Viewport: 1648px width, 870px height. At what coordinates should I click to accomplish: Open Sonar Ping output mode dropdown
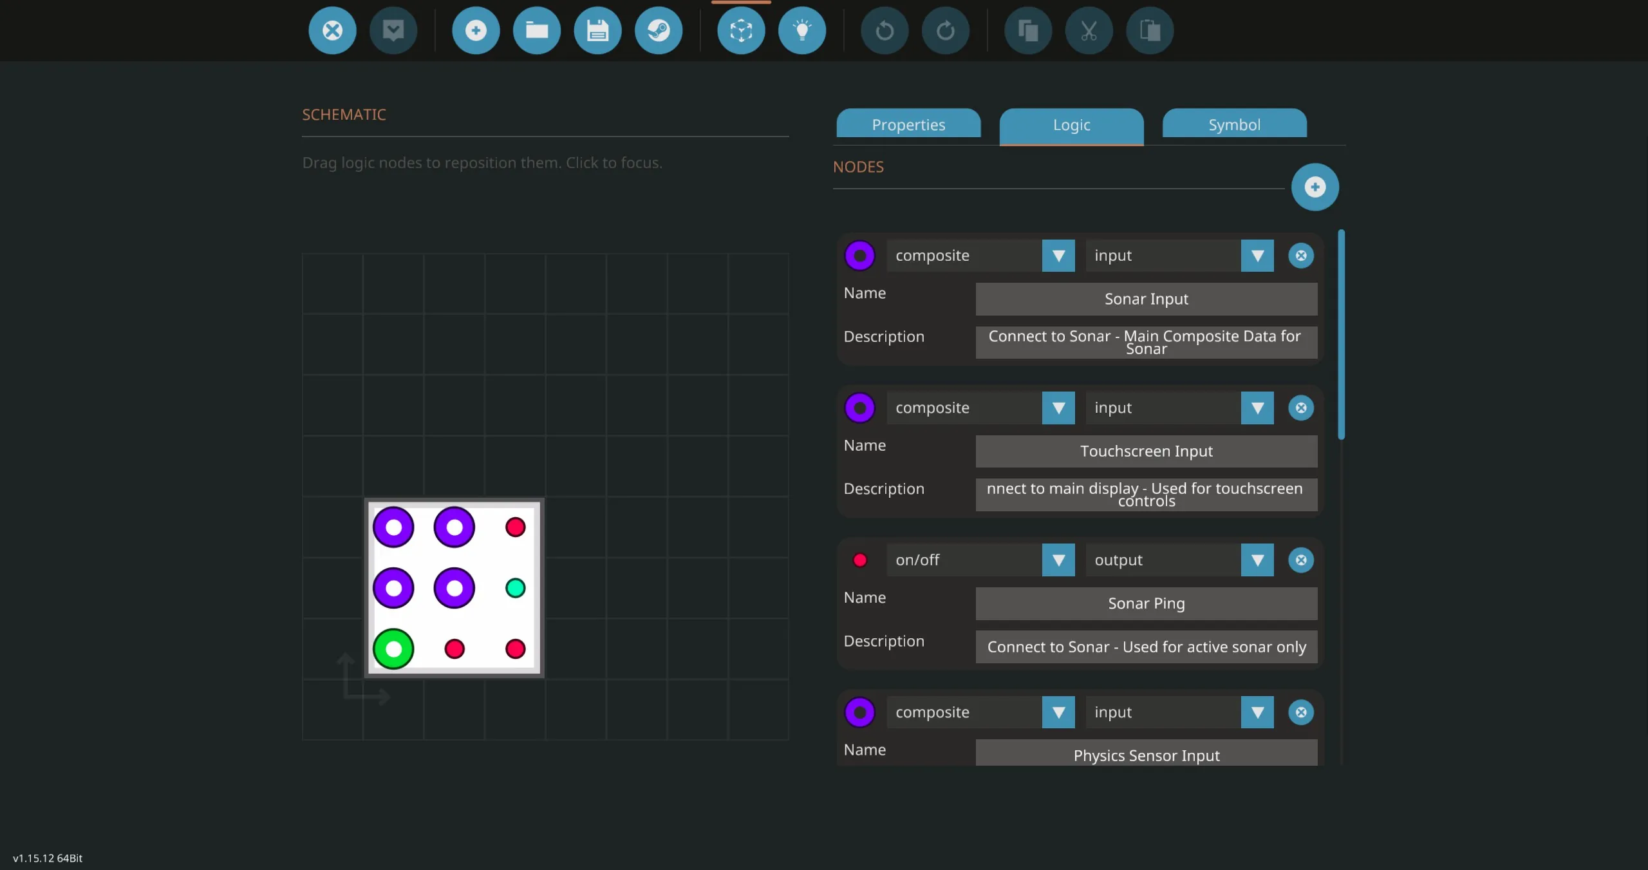[x=1257, y=560]
